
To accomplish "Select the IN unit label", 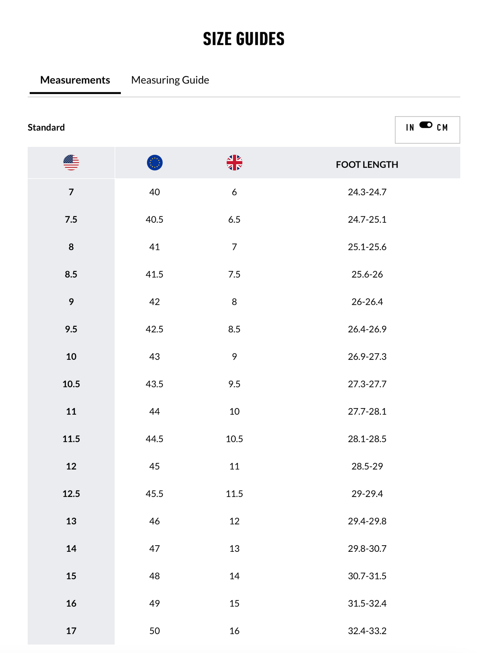I will [410, 128].
